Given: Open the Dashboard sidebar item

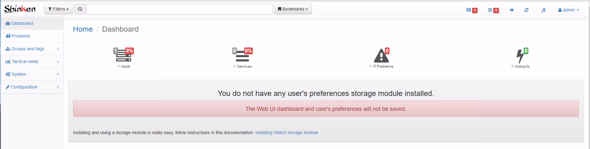Looking at the screenshot, I should pyautogui.click(x=22, y=23).
